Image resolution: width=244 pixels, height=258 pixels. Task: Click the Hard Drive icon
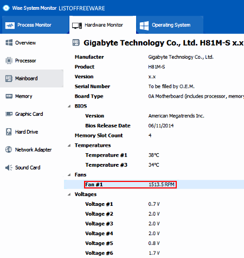click(9, 132)
